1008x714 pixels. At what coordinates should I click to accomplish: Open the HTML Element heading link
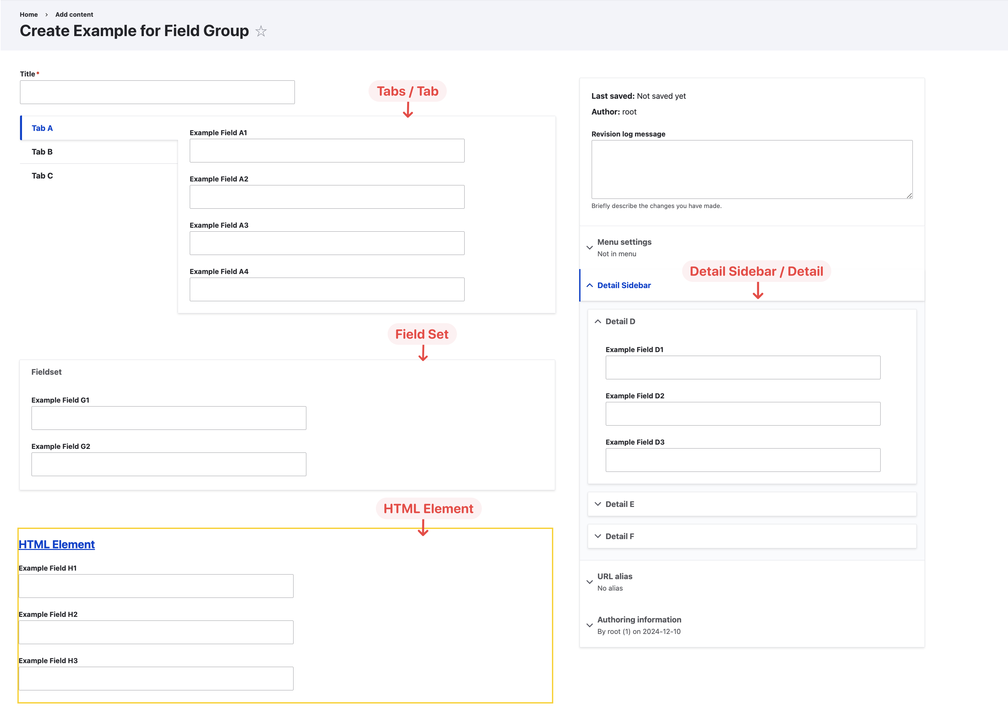pos(57,544)
